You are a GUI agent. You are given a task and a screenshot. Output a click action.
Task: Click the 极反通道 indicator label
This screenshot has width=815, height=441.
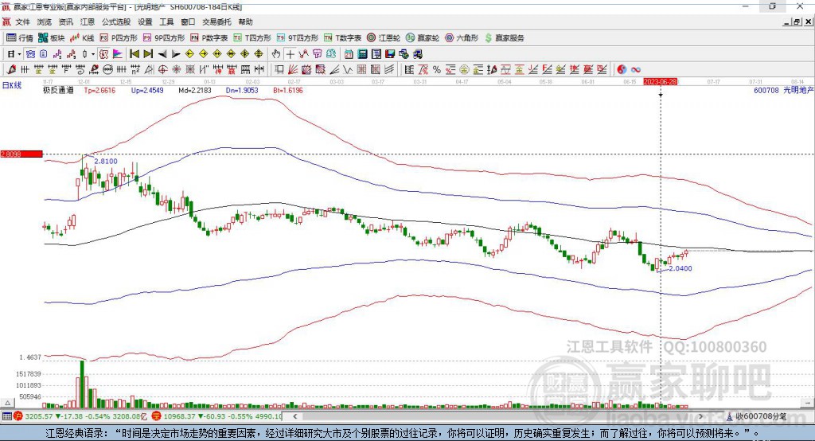pyautogui.click(x=58, y=91)
